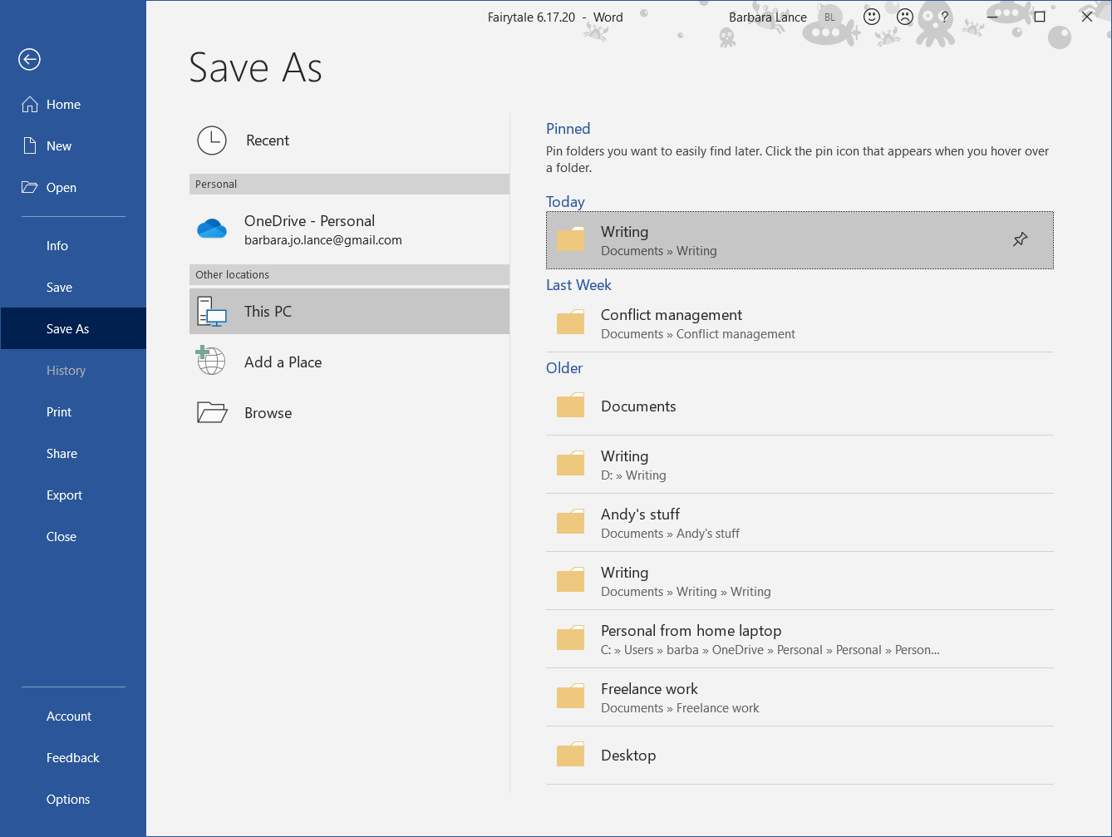
Task: Click the Browse folder icon
Action: coord(212,413)
